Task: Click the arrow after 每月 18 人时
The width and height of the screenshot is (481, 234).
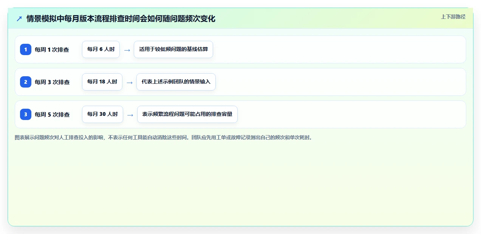Action: [130, 82]
